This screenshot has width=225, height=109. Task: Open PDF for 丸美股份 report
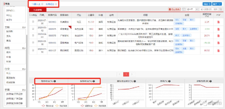pyautogui.click(x=218, y=22)
